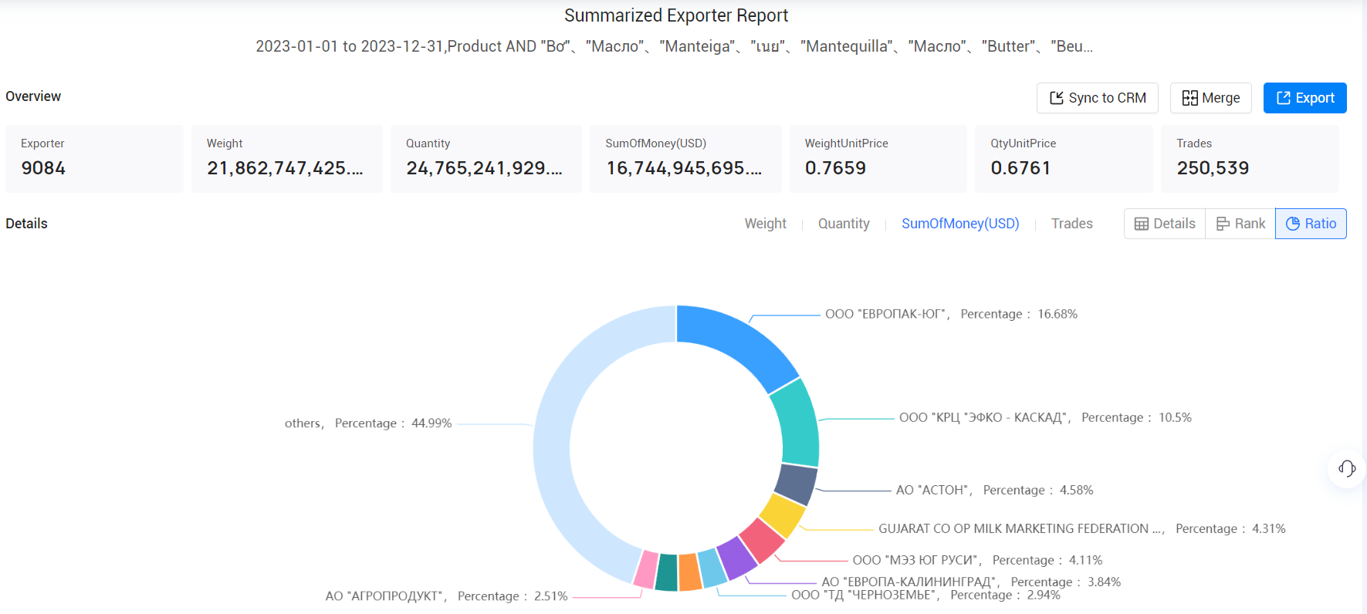Click the pink АГРОПРОДУКТ donut slice
The image size is (1367, 614).
pos(645,569)
